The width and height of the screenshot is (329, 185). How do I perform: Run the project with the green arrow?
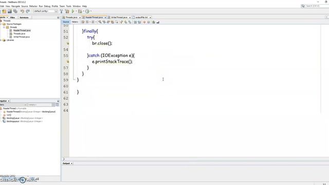click(x=73, y=11)
